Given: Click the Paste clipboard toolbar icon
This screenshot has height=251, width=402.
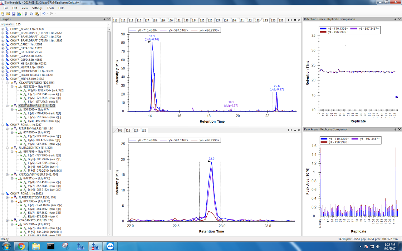Looking at the screenshot, I should [37, 14].
